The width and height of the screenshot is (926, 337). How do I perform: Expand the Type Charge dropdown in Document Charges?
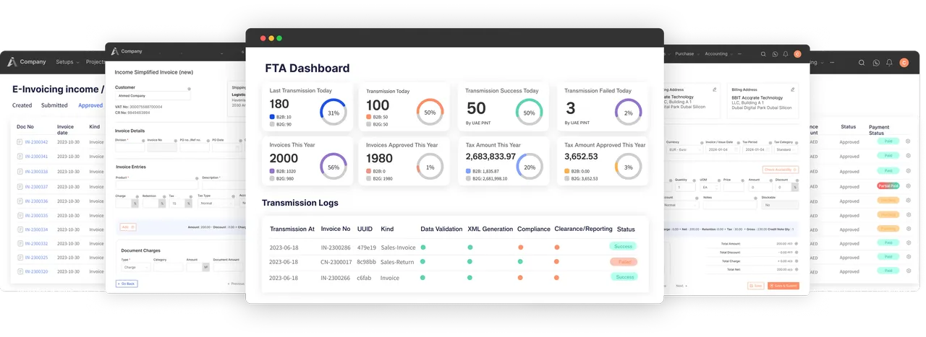(135, 267)
